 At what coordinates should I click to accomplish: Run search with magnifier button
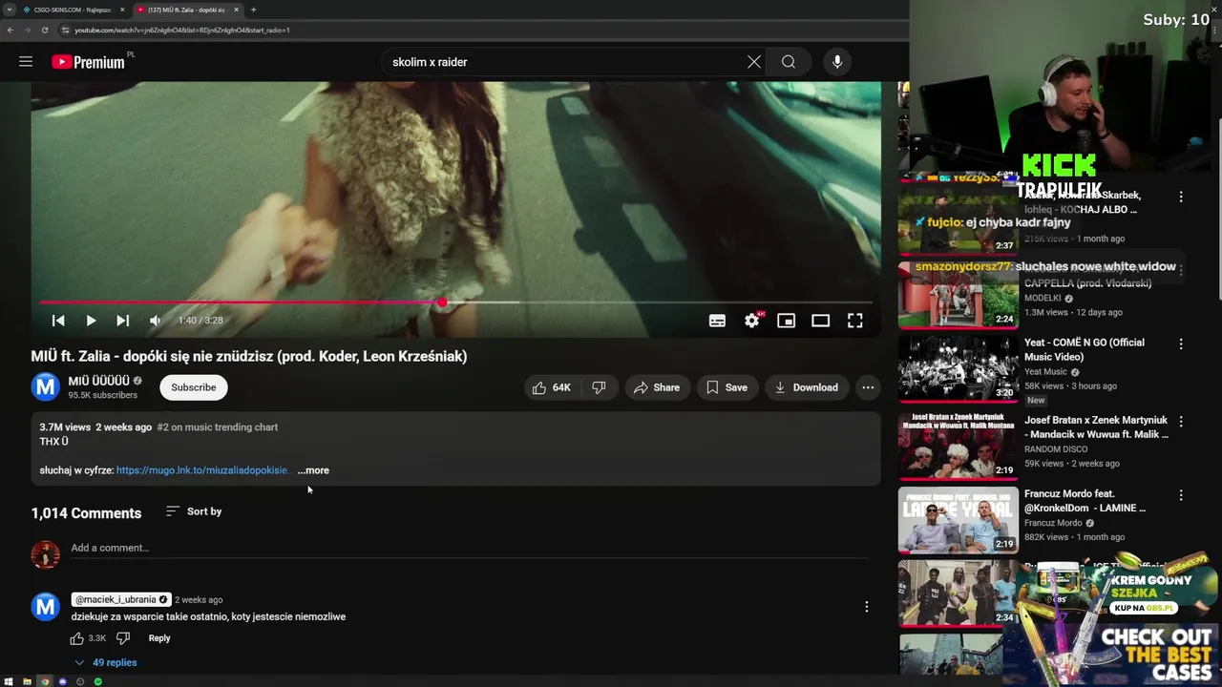tap(788, 62)
